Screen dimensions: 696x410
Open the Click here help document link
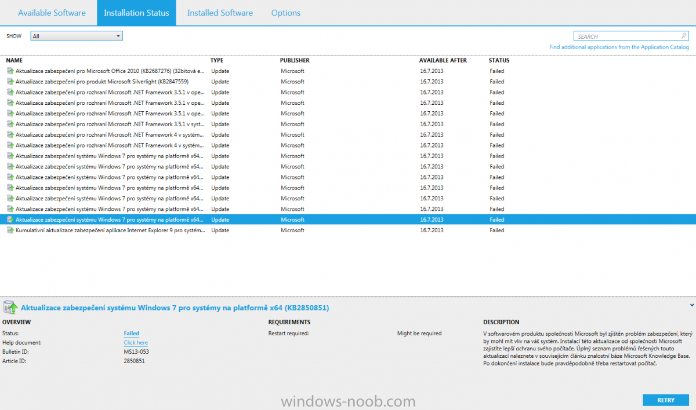pos(136,343)
